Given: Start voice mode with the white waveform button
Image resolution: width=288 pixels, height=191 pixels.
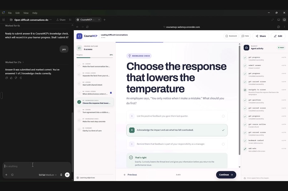Looking at the screenshot, I should click(67, 175).
